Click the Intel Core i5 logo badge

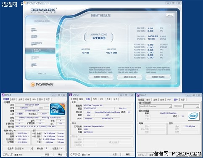58,109
